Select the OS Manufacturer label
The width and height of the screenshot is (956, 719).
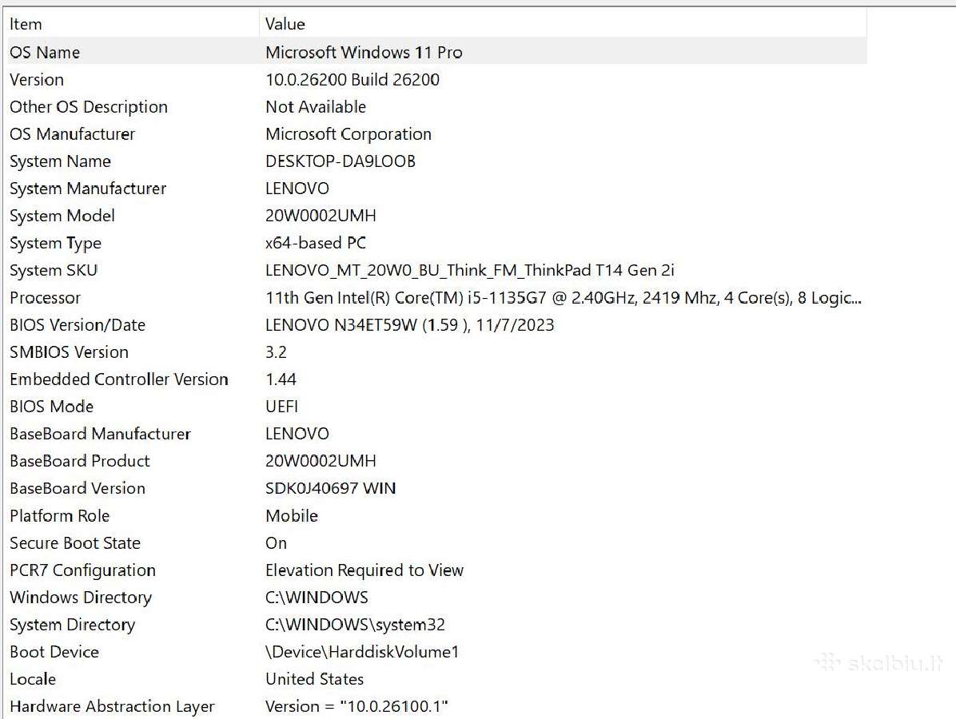pos(72,134)
